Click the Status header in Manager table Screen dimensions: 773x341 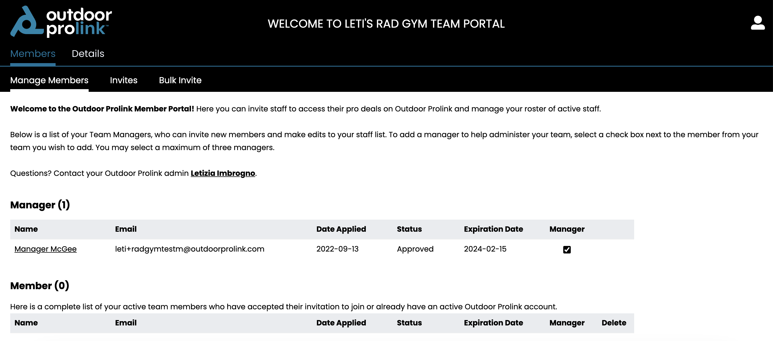409,229
